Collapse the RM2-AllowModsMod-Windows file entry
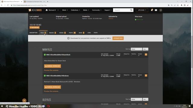Viewport: 193px width, 108px height. pos(146,76)
